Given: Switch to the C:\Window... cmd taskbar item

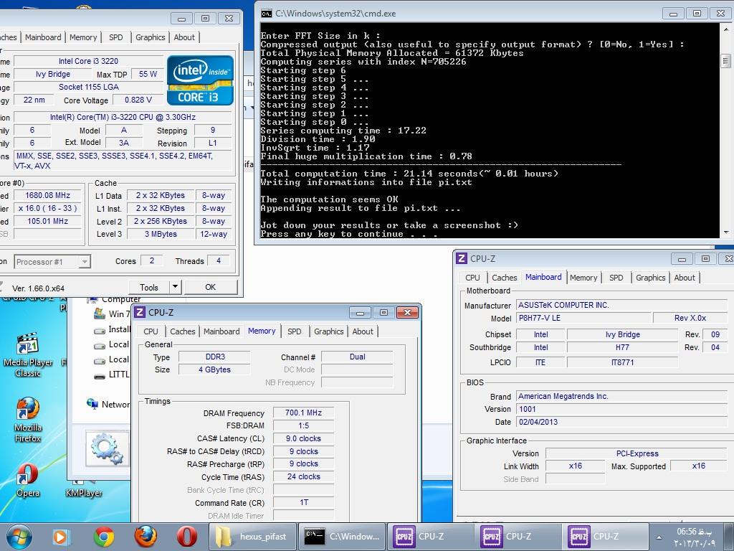Looking at the screenshot, I should [342, 537].
